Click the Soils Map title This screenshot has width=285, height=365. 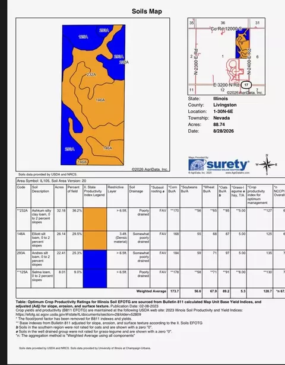[x=147, y=11]
